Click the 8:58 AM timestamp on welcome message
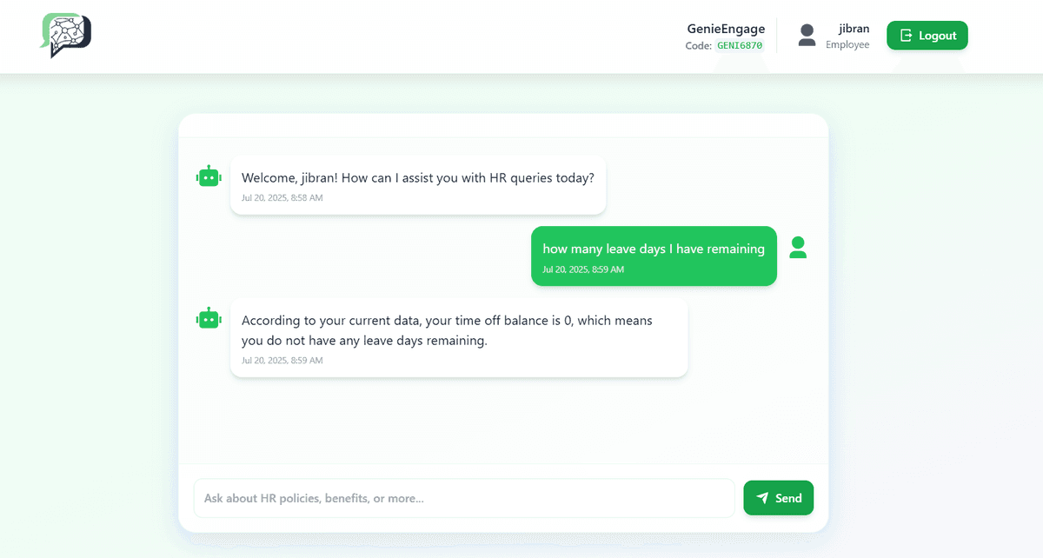The image size is (1043, 558). pyautogui.click(x=282, y=198)
